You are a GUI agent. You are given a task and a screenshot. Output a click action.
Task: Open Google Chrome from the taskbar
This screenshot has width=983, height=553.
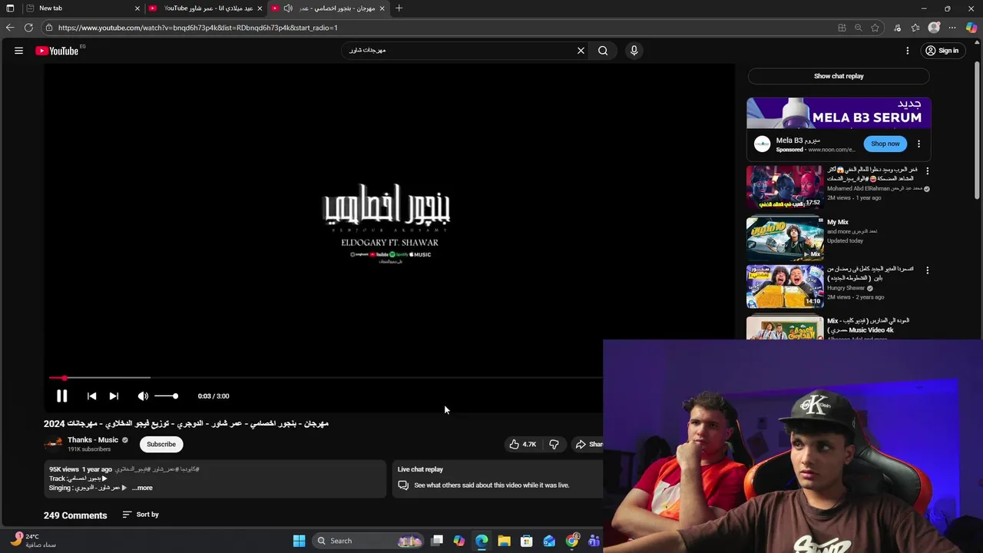pyautogui.click(x=572, y=541)
